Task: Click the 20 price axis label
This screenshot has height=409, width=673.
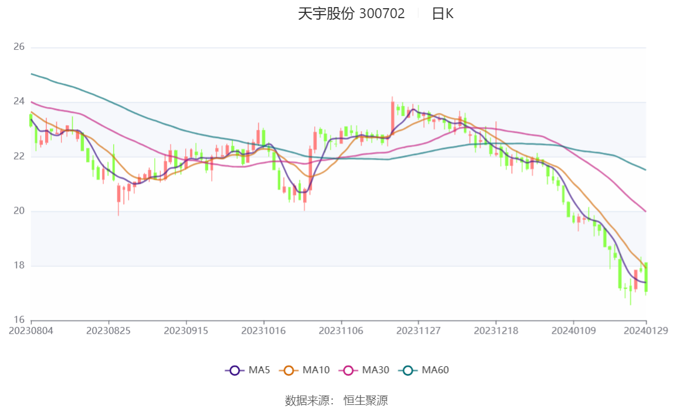Action: click(x=19, y=211)
